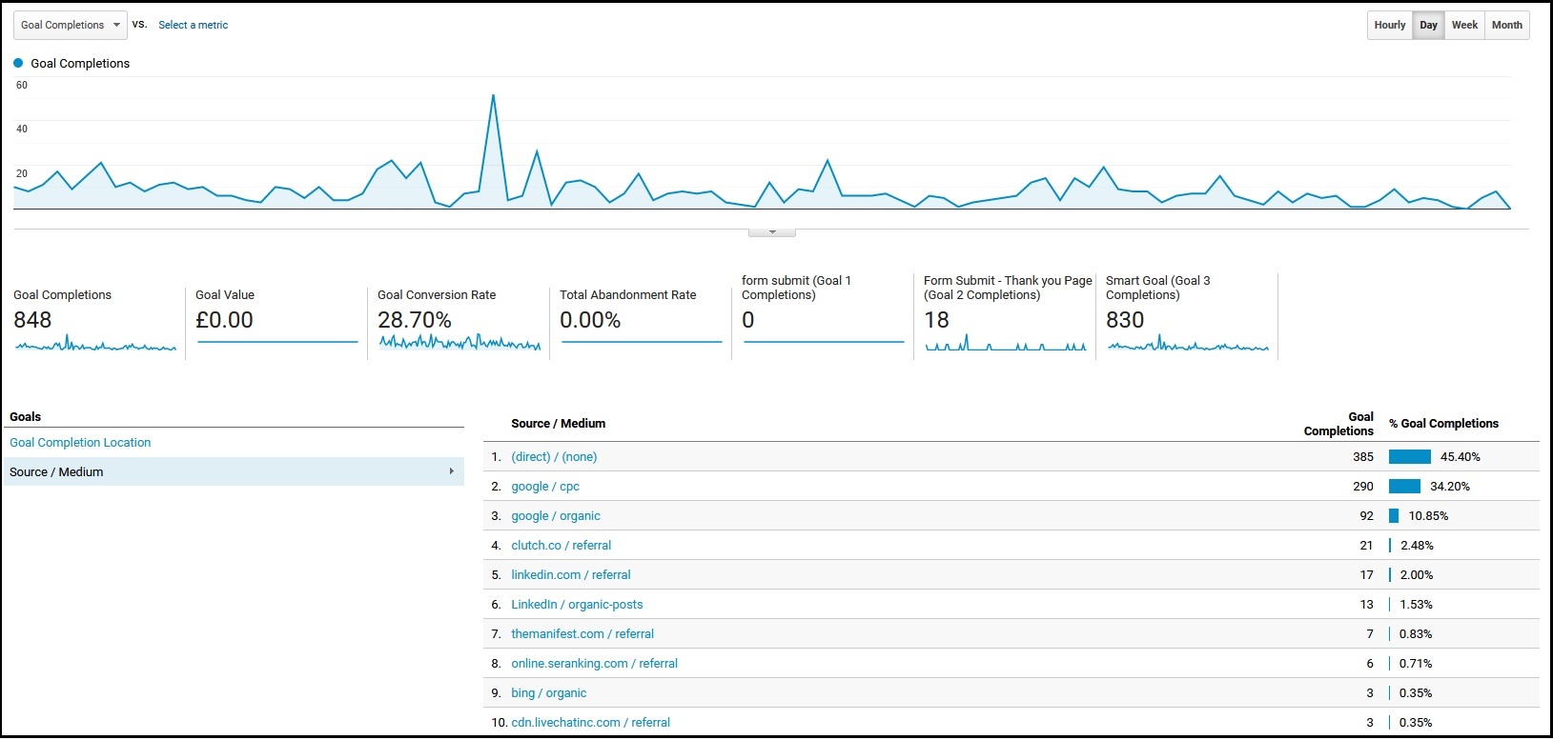Switch the chart to Week view

pos(1464,25)
